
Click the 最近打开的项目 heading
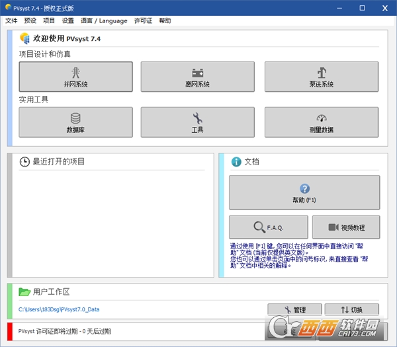(59, 162)
